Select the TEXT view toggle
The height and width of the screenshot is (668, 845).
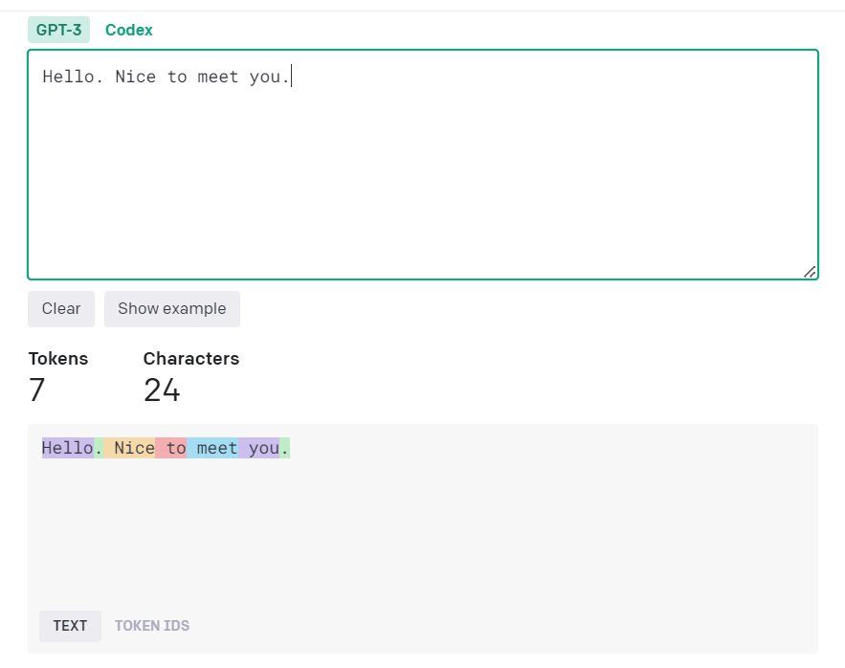click(x=70, y=626)
